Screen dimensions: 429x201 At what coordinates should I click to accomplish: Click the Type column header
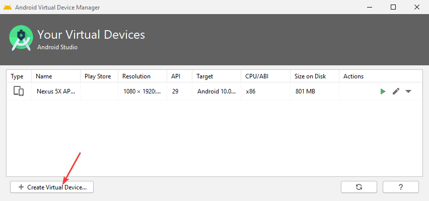click(17, 76)
